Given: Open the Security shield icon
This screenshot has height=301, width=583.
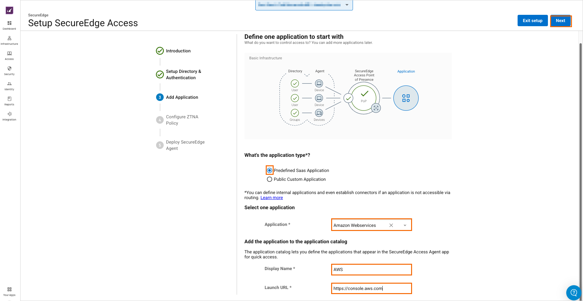Looking at the screenshot, I should click(x=9, y=69).
